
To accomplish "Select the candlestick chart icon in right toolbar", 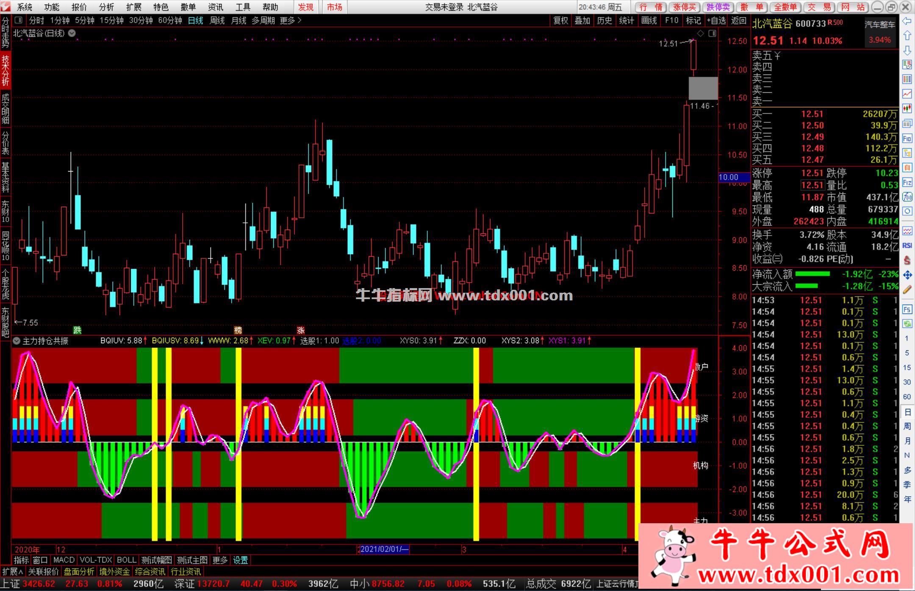I will [907, 108].
